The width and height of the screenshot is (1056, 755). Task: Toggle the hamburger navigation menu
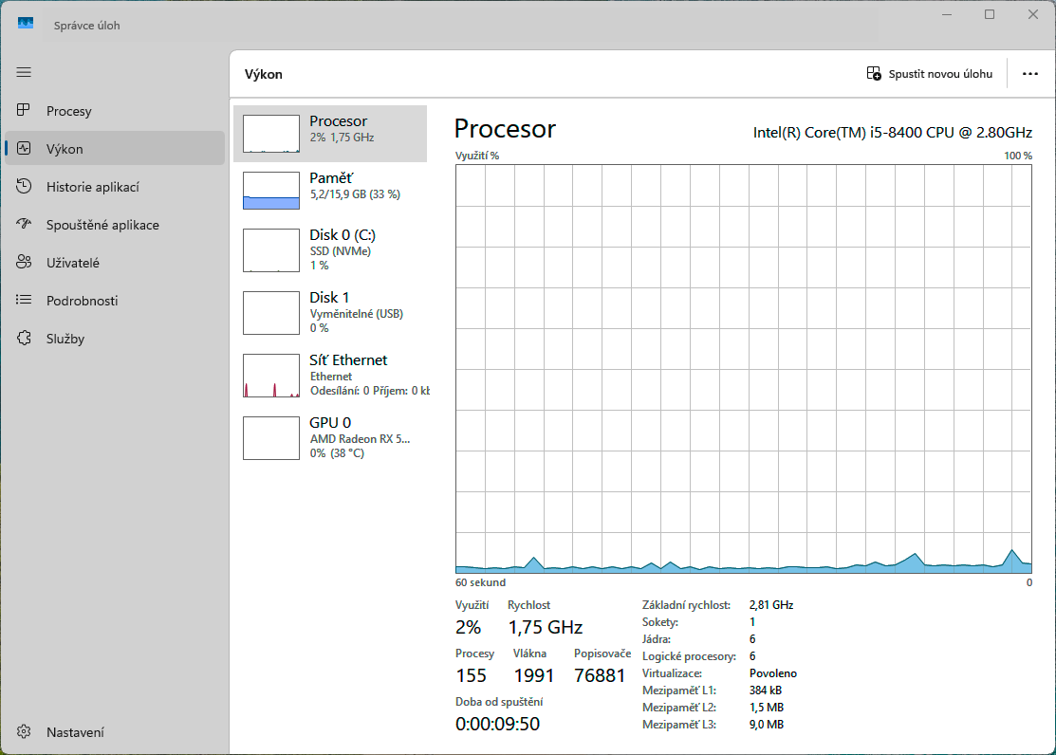(x=24, y=72)
